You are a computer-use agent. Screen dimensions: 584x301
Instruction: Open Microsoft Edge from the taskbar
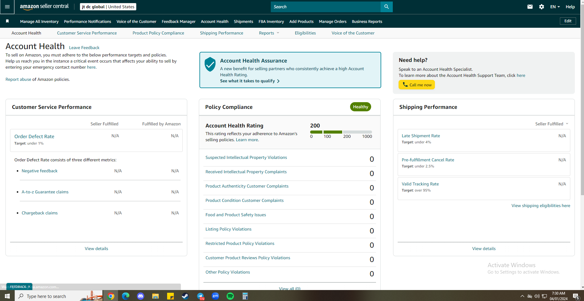pyautogui.click(x=126, y=296)
